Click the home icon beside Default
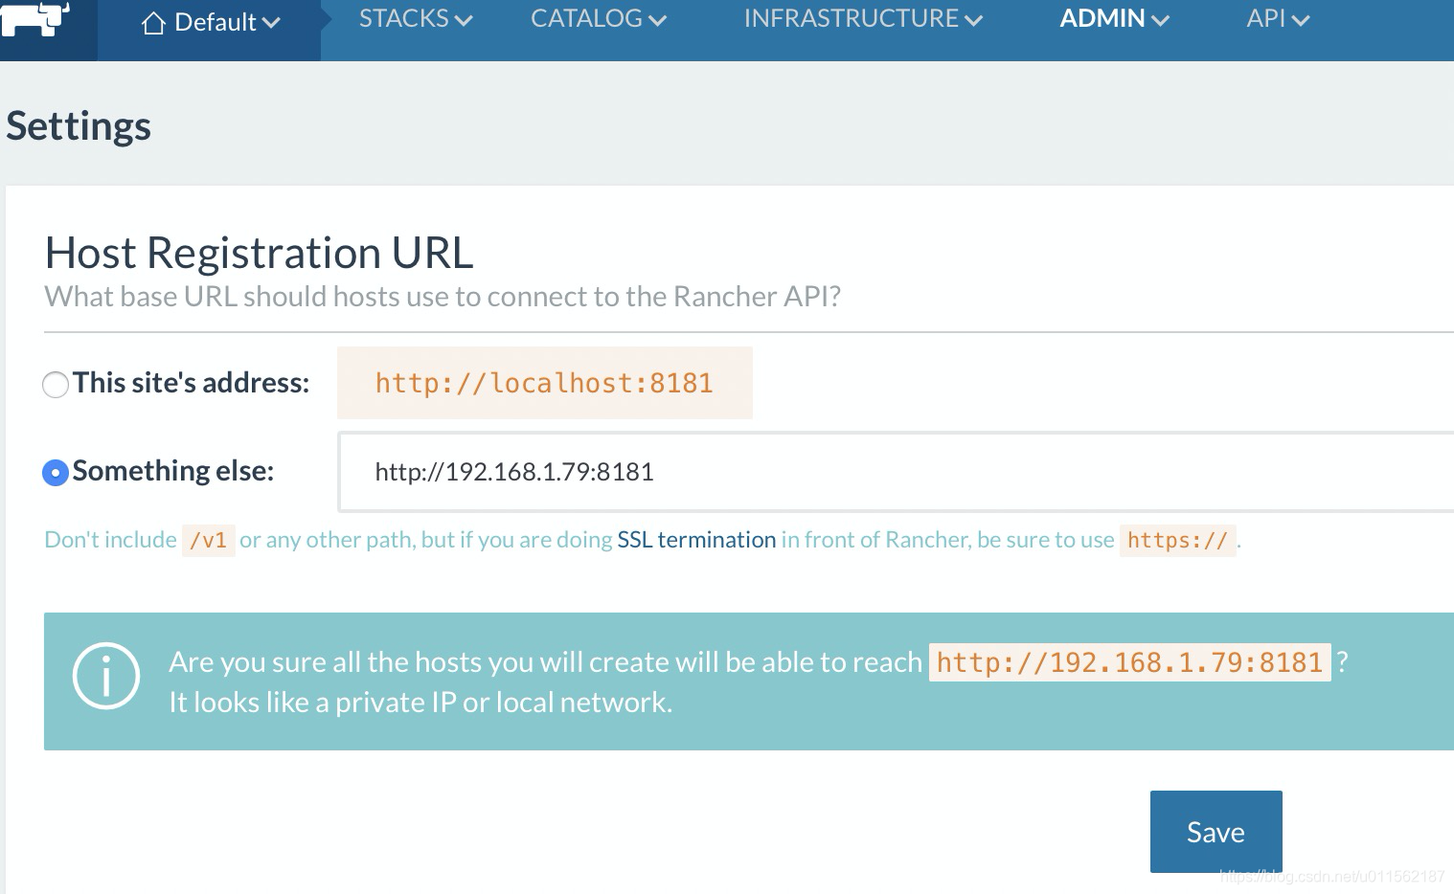Screen dimensions: 1454x894 tap(153, 22)
